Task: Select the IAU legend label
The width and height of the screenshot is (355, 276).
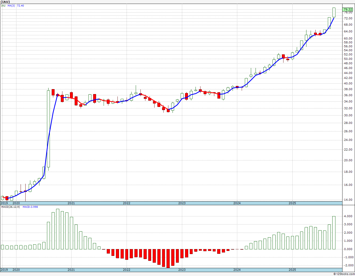Action: pos(3,5)
